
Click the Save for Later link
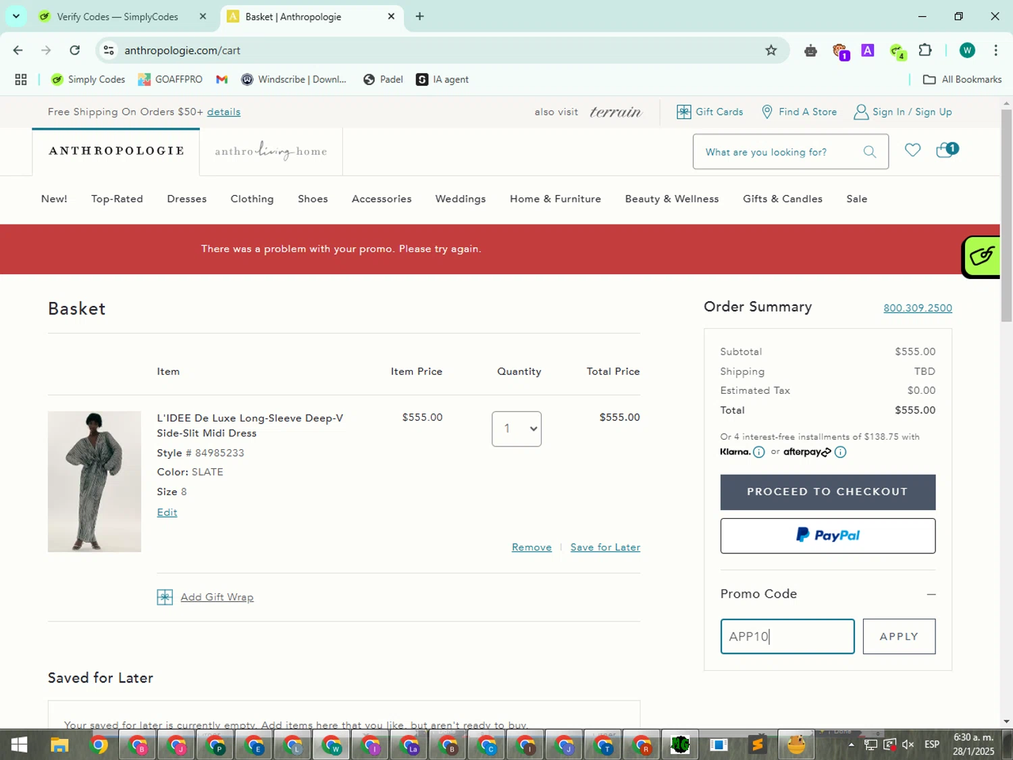[x=605, y=547]
